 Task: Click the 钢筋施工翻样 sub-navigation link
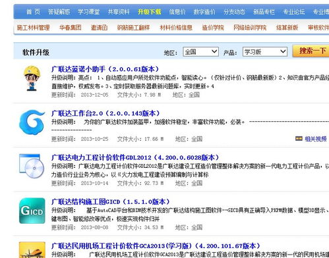point(133,28)
